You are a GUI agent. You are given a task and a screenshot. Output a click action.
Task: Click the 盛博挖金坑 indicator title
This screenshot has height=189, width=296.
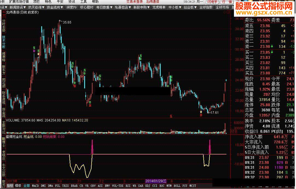(14, 137)
